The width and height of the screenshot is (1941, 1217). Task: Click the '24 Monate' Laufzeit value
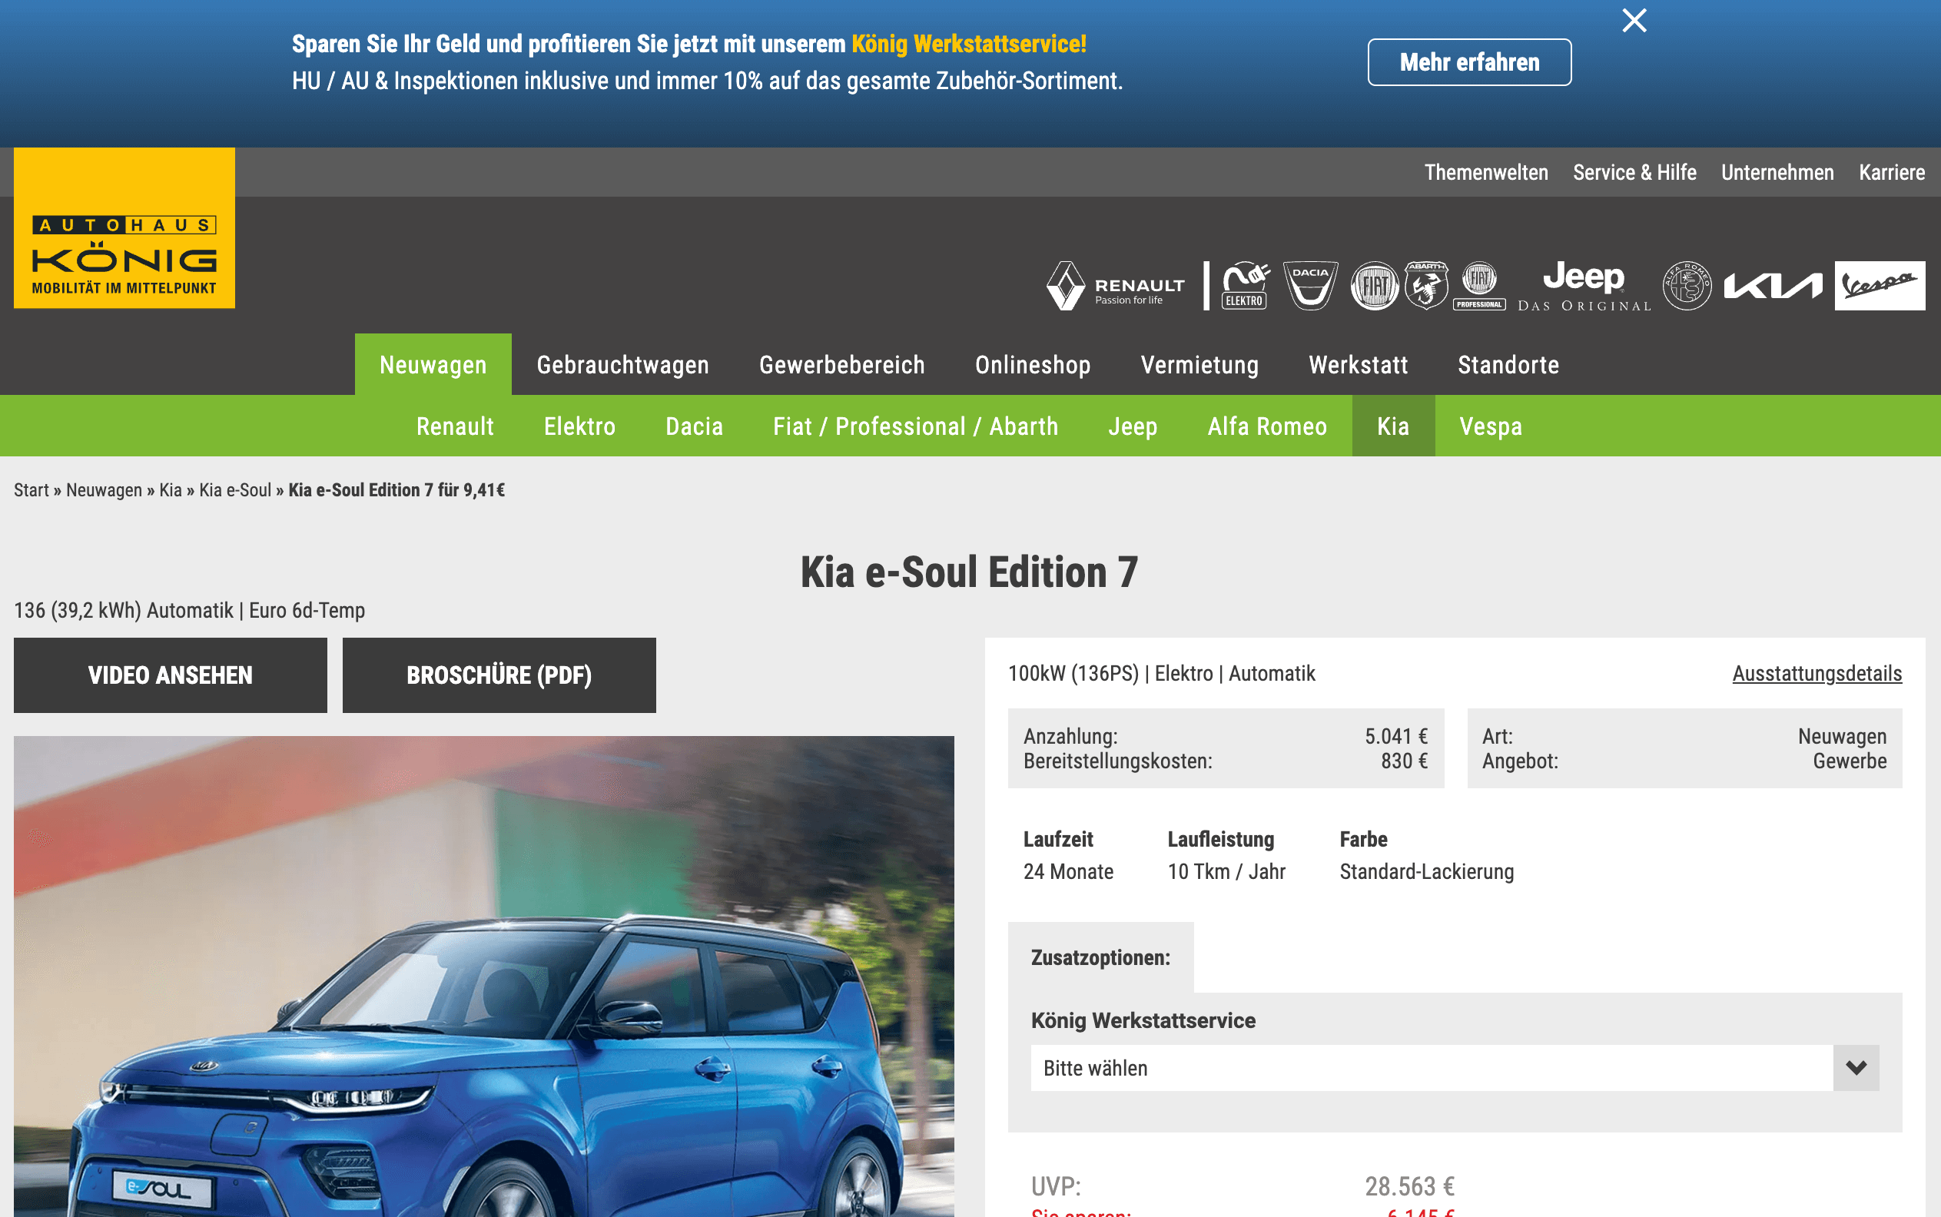pyautogui.click(x=1068, y=871)
